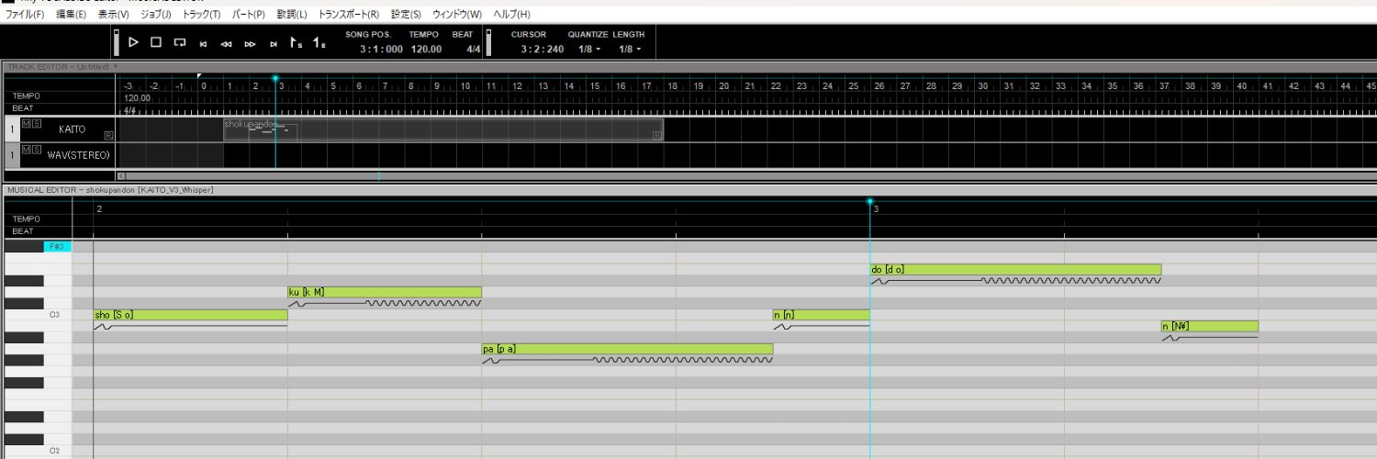The width and height of the screenshot is (1377, 459).
Task: Click measure 20 on the track editor ruler
Action: click(724, 86)
